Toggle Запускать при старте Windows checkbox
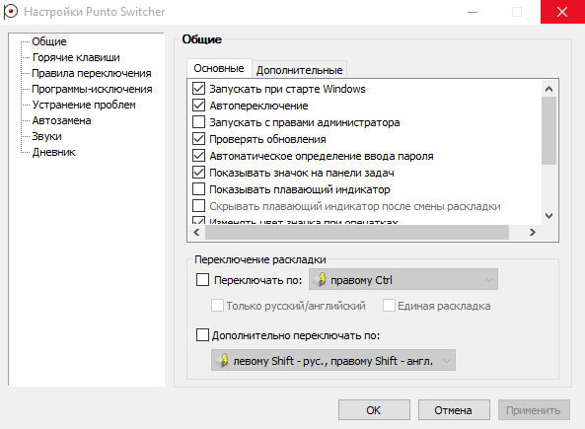 tap(198, 89)
